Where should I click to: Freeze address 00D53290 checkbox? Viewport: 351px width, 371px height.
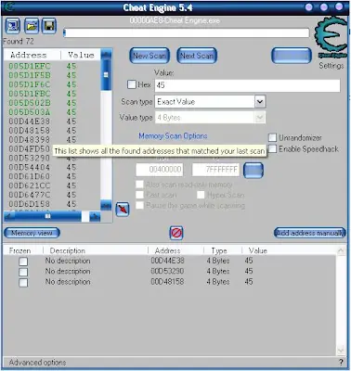[23, 272]
